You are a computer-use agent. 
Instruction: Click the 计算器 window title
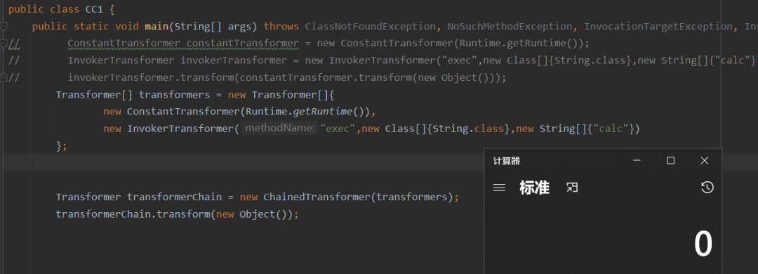click(506, 161)
